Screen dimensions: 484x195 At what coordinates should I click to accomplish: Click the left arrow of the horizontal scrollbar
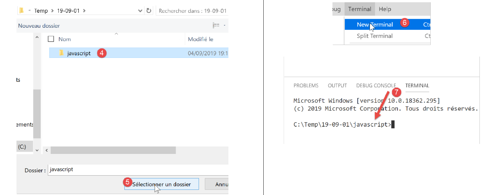[47, 150]
